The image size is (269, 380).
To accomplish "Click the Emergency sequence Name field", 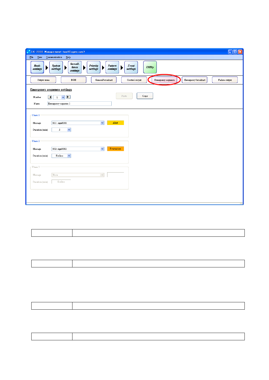I will pos(80,104).
